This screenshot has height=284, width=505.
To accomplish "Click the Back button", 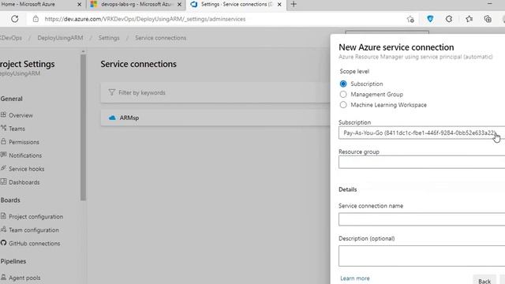I will point(484,280).
